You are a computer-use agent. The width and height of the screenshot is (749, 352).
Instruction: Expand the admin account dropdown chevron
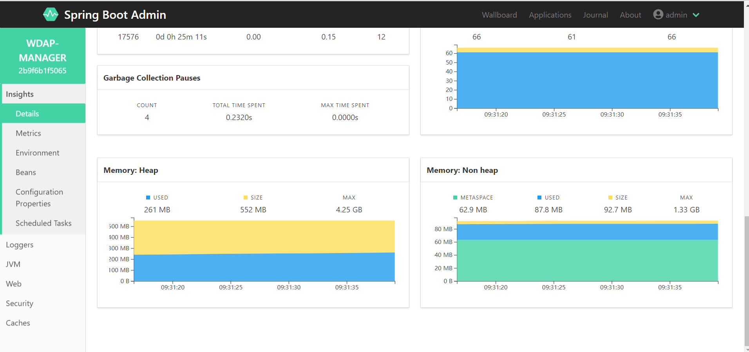tap(696, 15)
